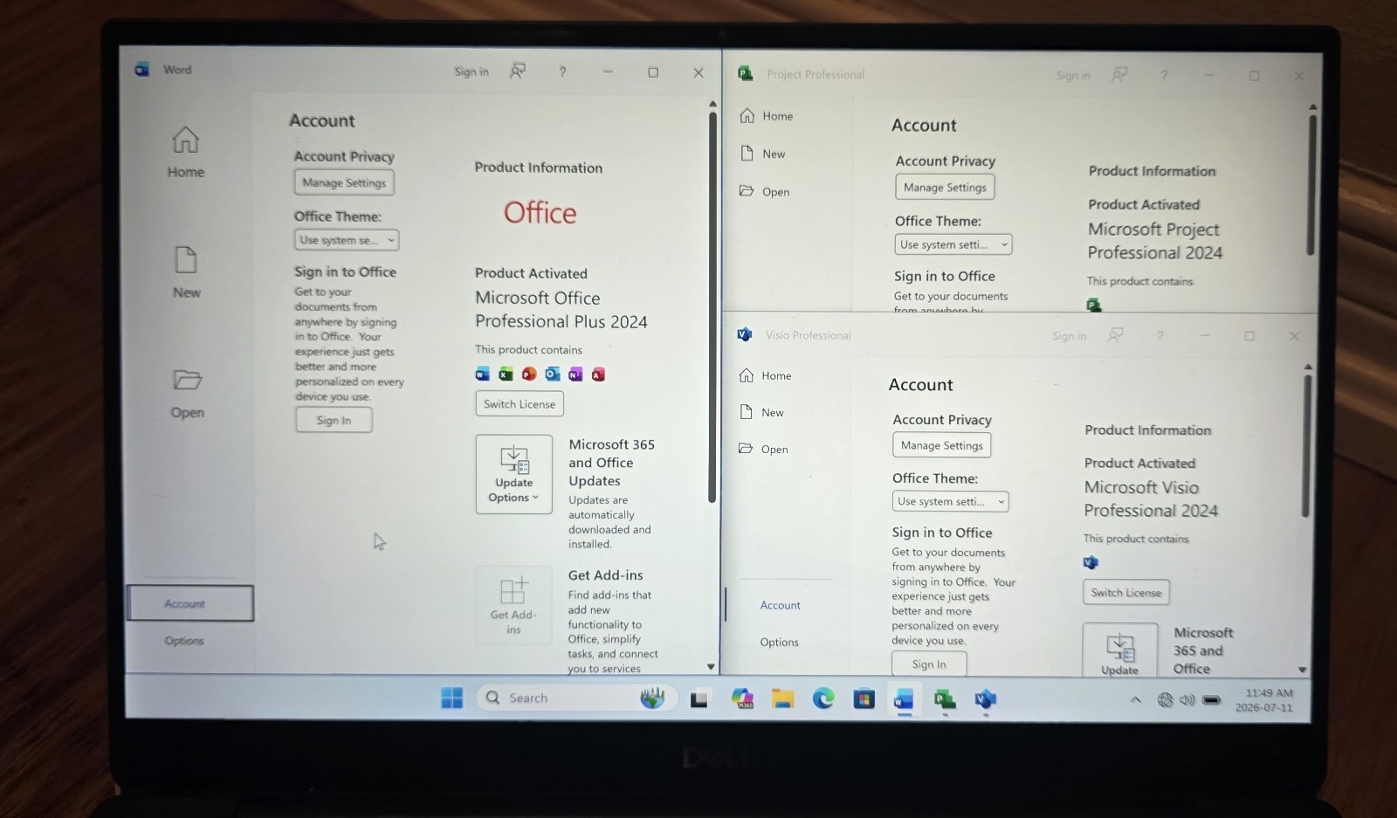
Task: Click Word window vertical scrollbar thumb
Action: point(712,306)
